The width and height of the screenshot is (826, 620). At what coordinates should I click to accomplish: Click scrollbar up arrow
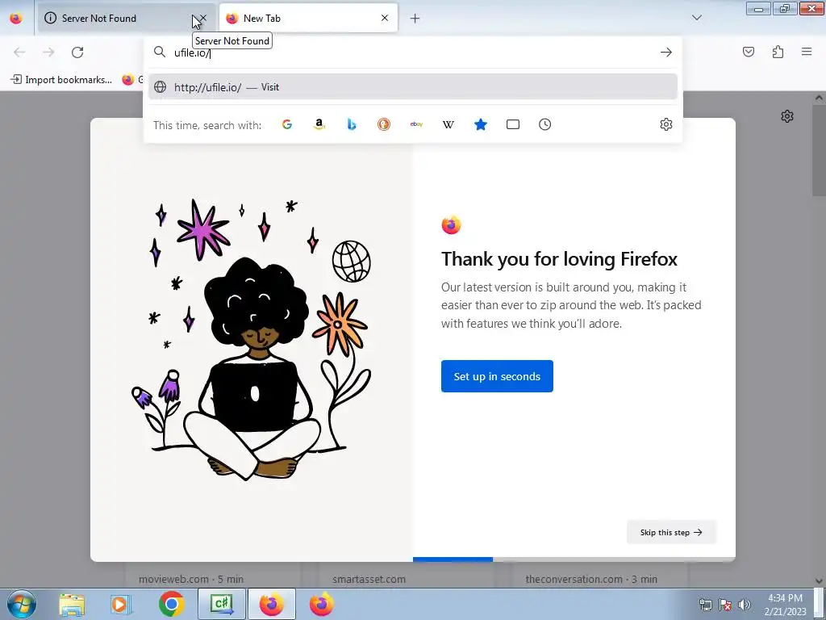tap(819, 98)
